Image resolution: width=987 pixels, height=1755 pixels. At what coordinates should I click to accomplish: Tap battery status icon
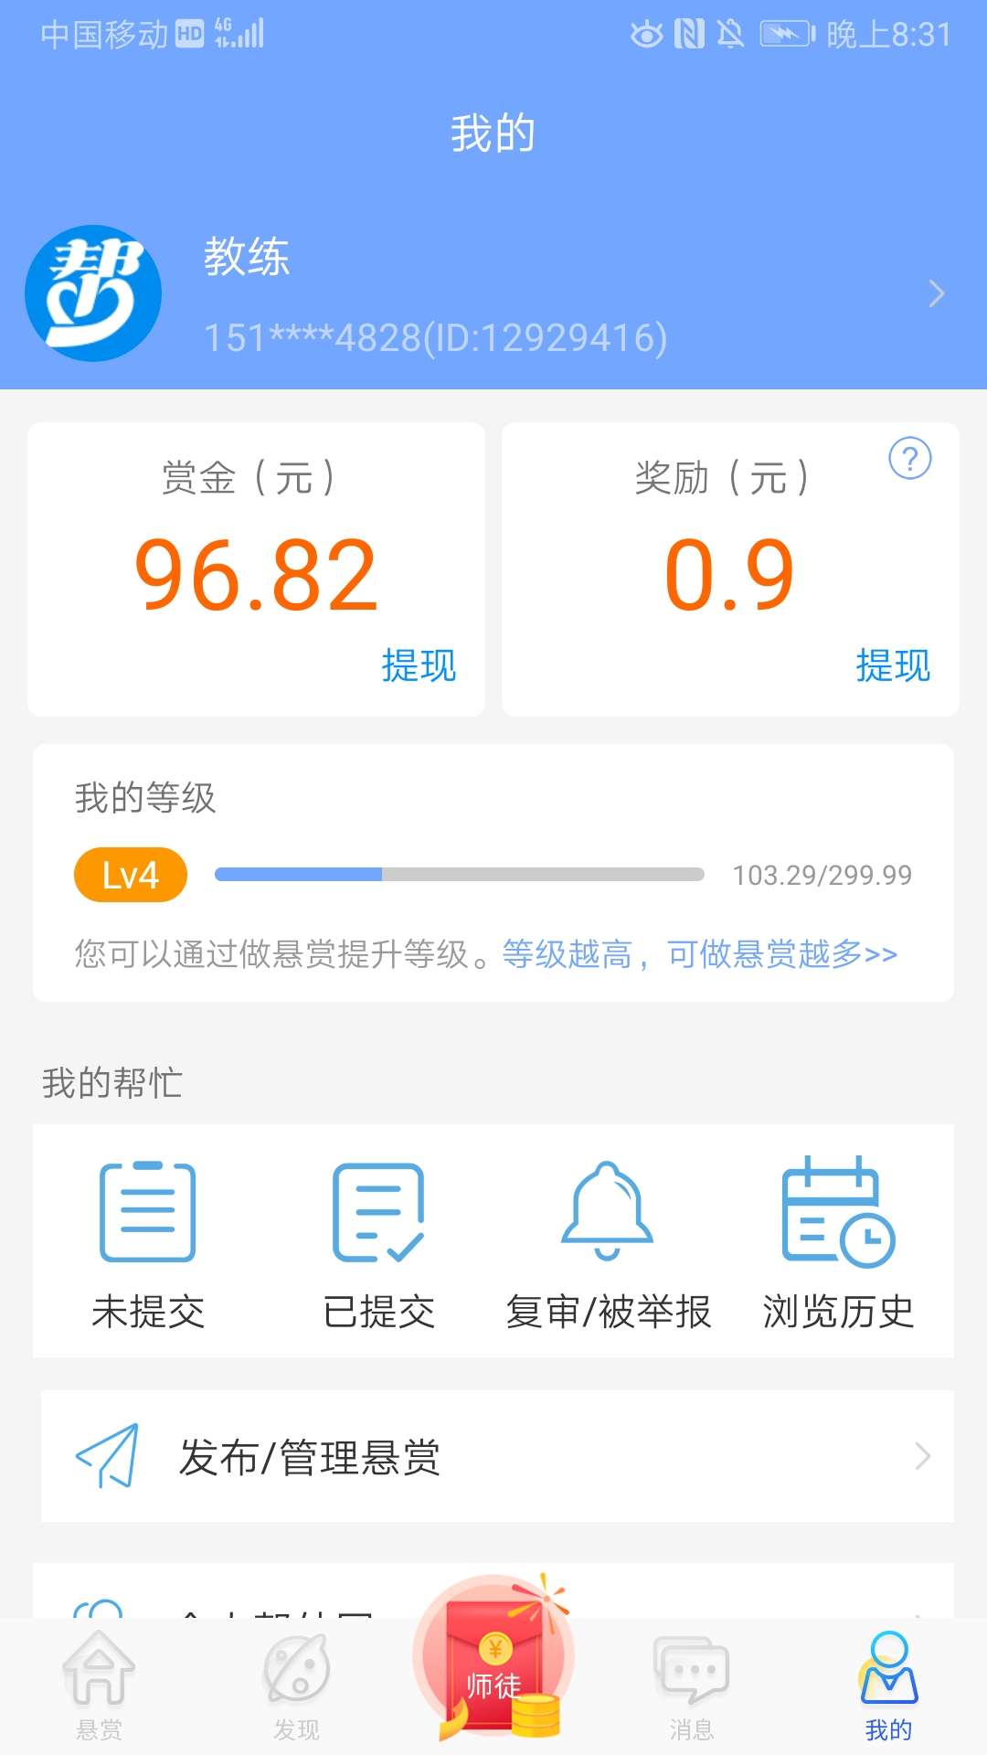tap(787, 35)
